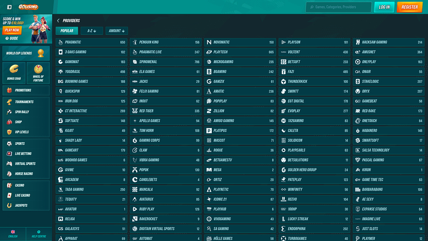The height and width of the screenshot is (241, 428).
Task: Click the orange Register button
Action: click(x=409, y=7)
